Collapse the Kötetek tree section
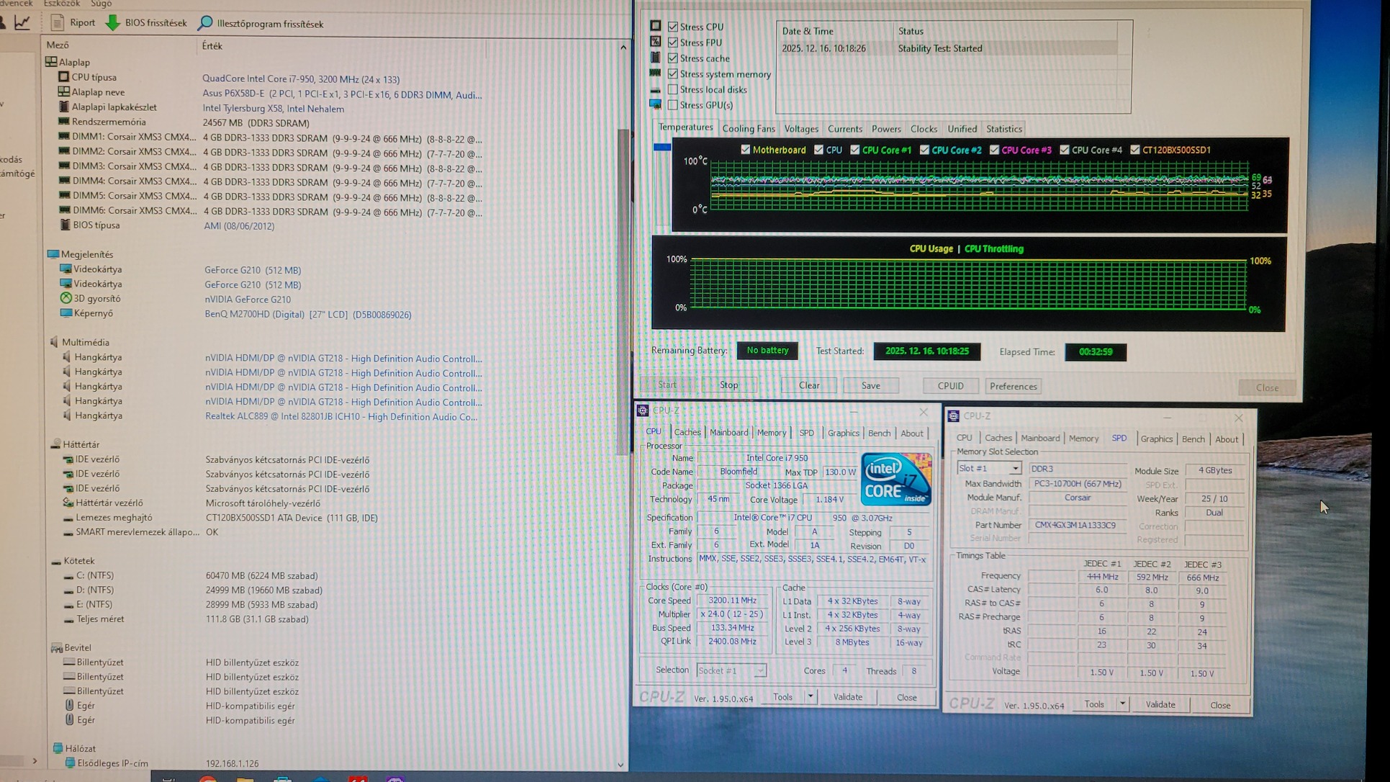The image size is (1390, 782). [56, 561]
